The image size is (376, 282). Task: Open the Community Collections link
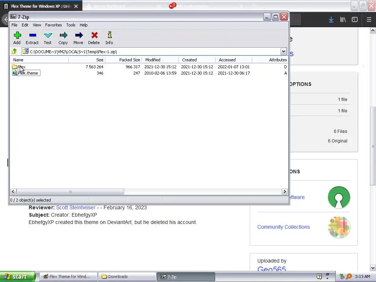(283, 227)
